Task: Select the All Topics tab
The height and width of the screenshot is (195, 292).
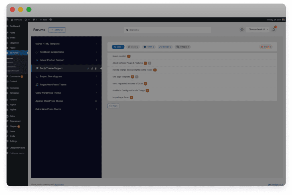Action: click(182, 47)
